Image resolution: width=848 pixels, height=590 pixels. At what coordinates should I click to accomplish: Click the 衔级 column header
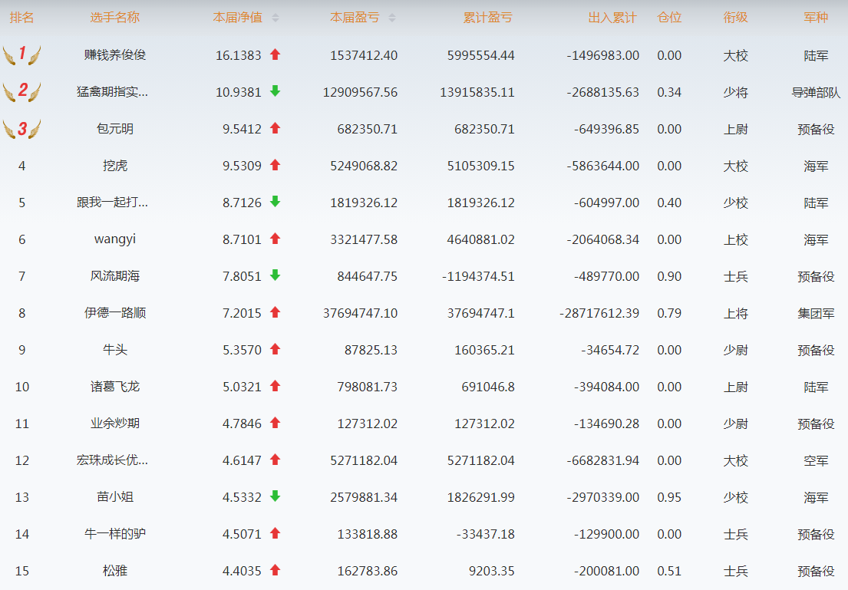pos(735,18)
